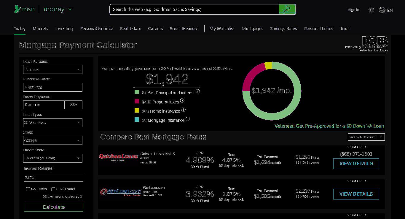Viewport: 405px width, 219px height.
Task: Open the settings gear icon
Action: 371,10
